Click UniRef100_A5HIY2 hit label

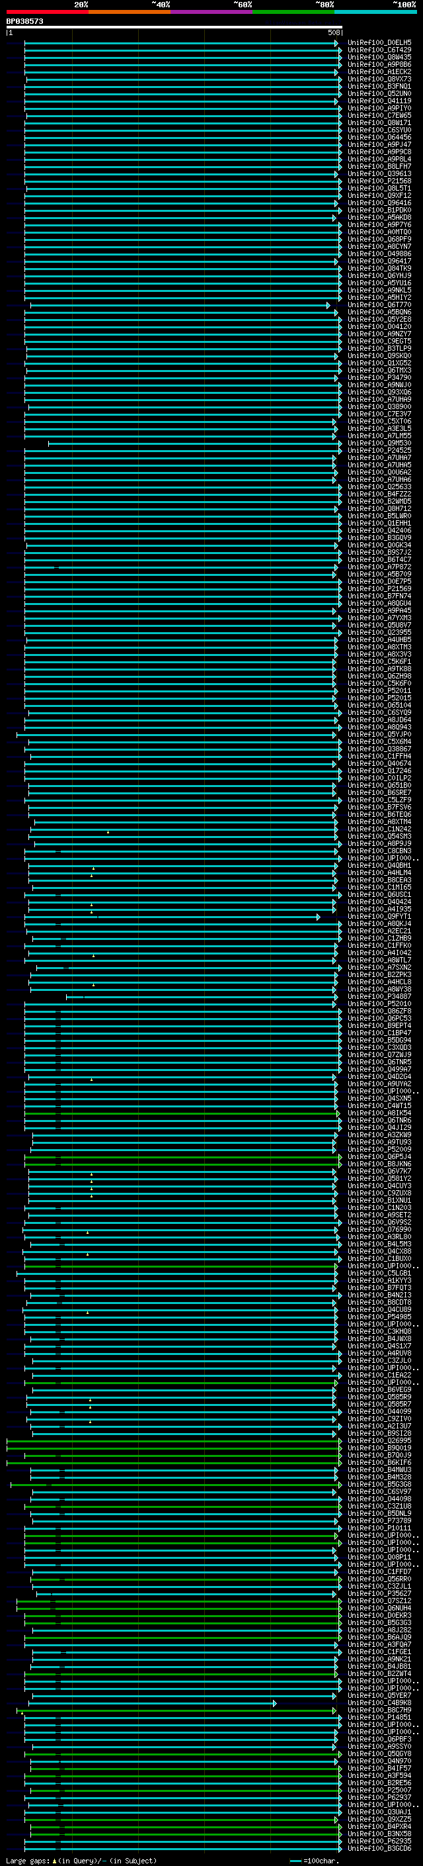(x=379, y=297)
